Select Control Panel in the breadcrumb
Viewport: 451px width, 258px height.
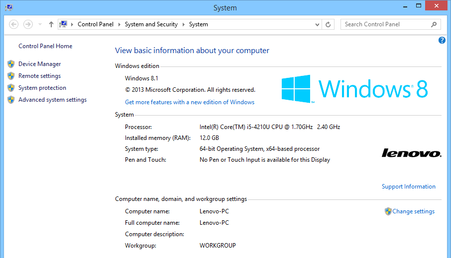point(96,24)
